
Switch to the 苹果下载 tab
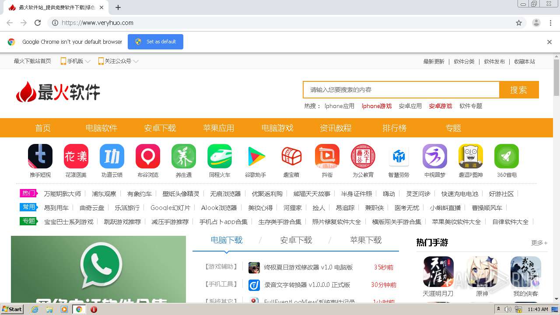tap(366, 240)
